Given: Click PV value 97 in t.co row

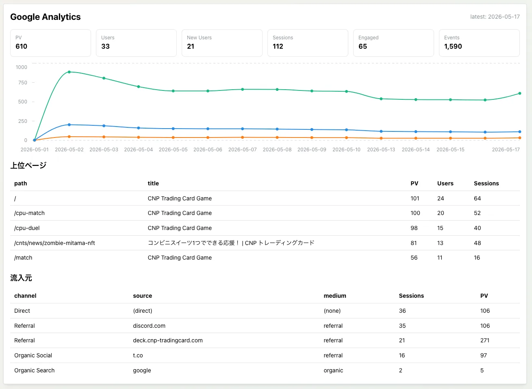Looking at the screenshot, I should (x=484, y=355).
